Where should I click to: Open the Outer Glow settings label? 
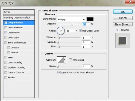[14, 33]
